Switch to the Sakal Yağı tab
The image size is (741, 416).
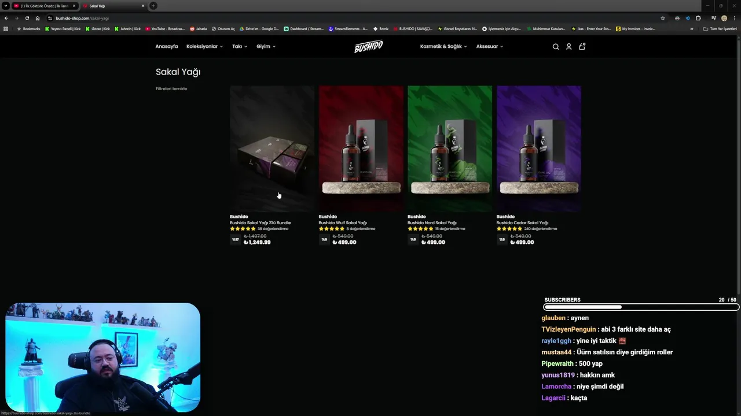click(113, 6)
